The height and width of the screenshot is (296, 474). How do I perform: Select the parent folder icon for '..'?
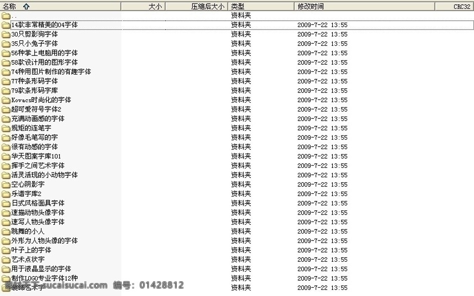tap(6, 16)
